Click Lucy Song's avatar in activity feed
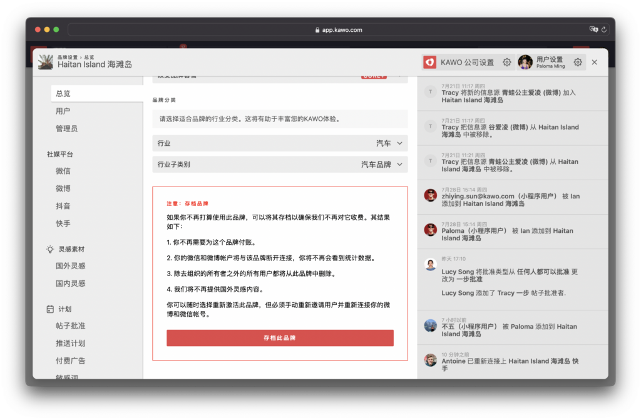This screenshot has width=641, height=420. pyautogui.click(x=430, y=264)
